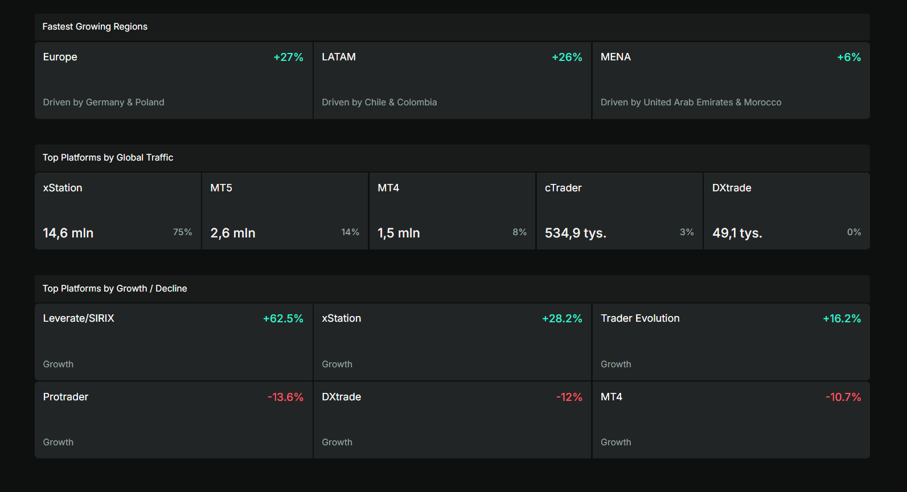
Task: Select the Fastest Growing Regions heading
Action: pos(95,27)
